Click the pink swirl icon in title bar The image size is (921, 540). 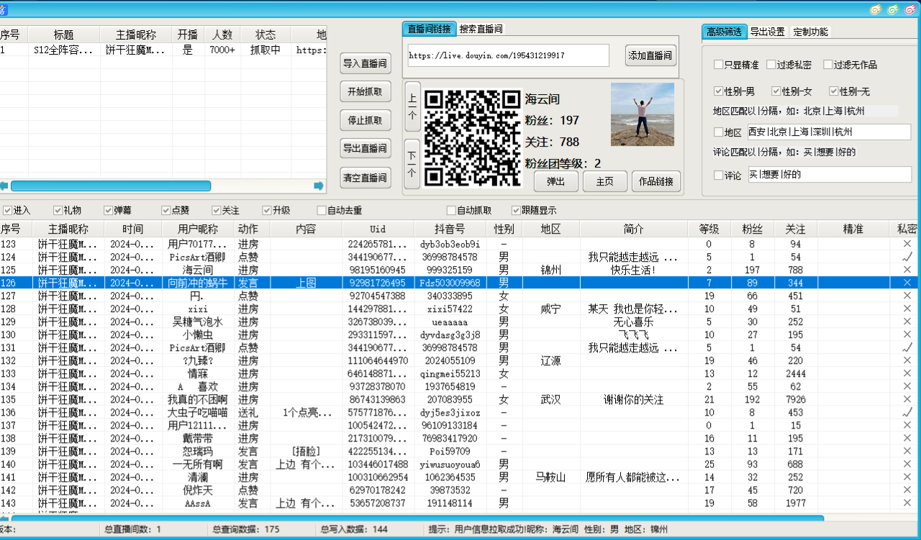pos(911,9)
